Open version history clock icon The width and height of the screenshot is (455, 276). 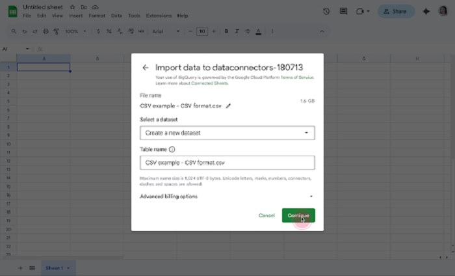pos(326,11)
